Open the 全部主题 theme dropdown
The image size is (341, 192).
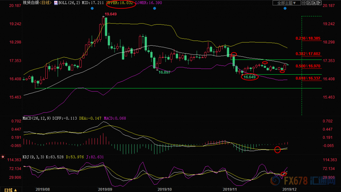click(x=287, y=3)
